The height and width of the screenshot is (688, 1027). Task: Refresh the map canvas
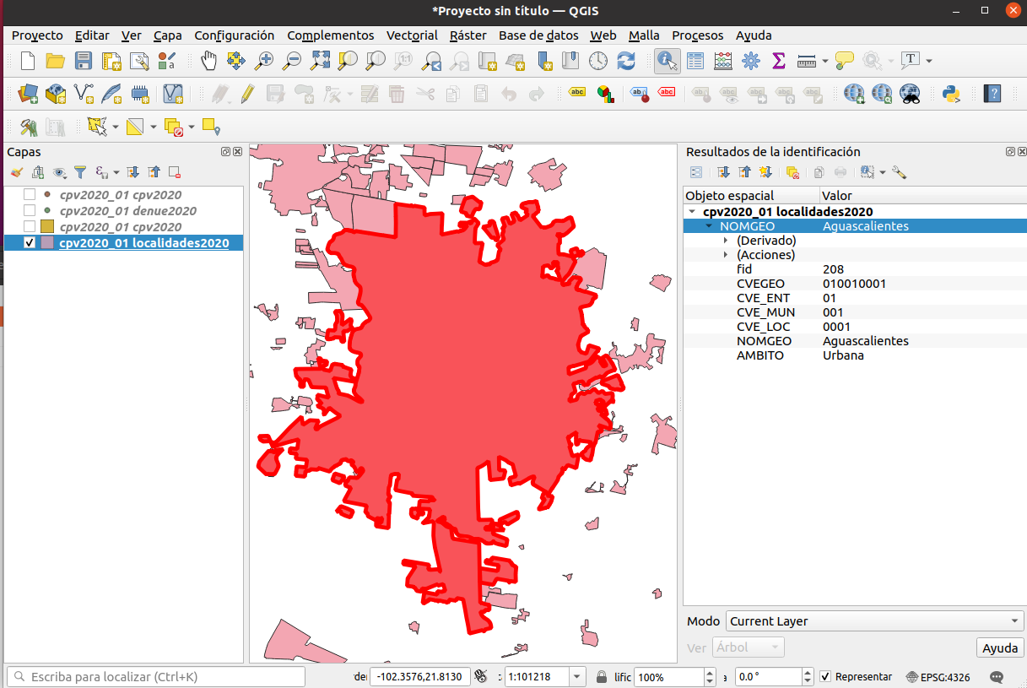(x=626, y=61)
